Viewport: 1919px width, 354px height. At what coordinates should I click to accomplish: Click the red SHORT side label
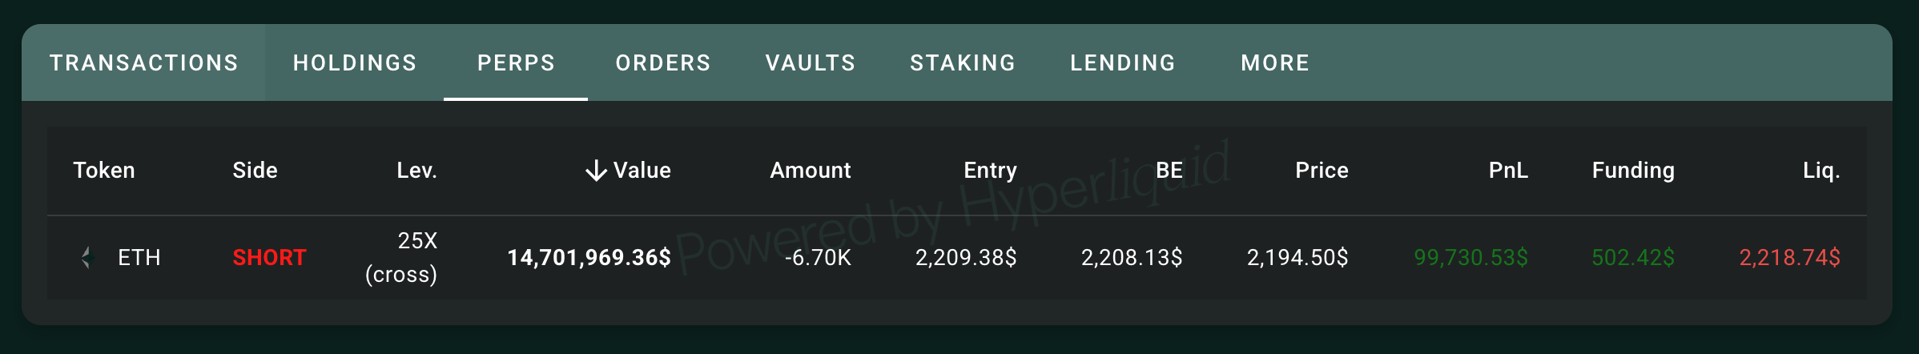pos(269,258)
